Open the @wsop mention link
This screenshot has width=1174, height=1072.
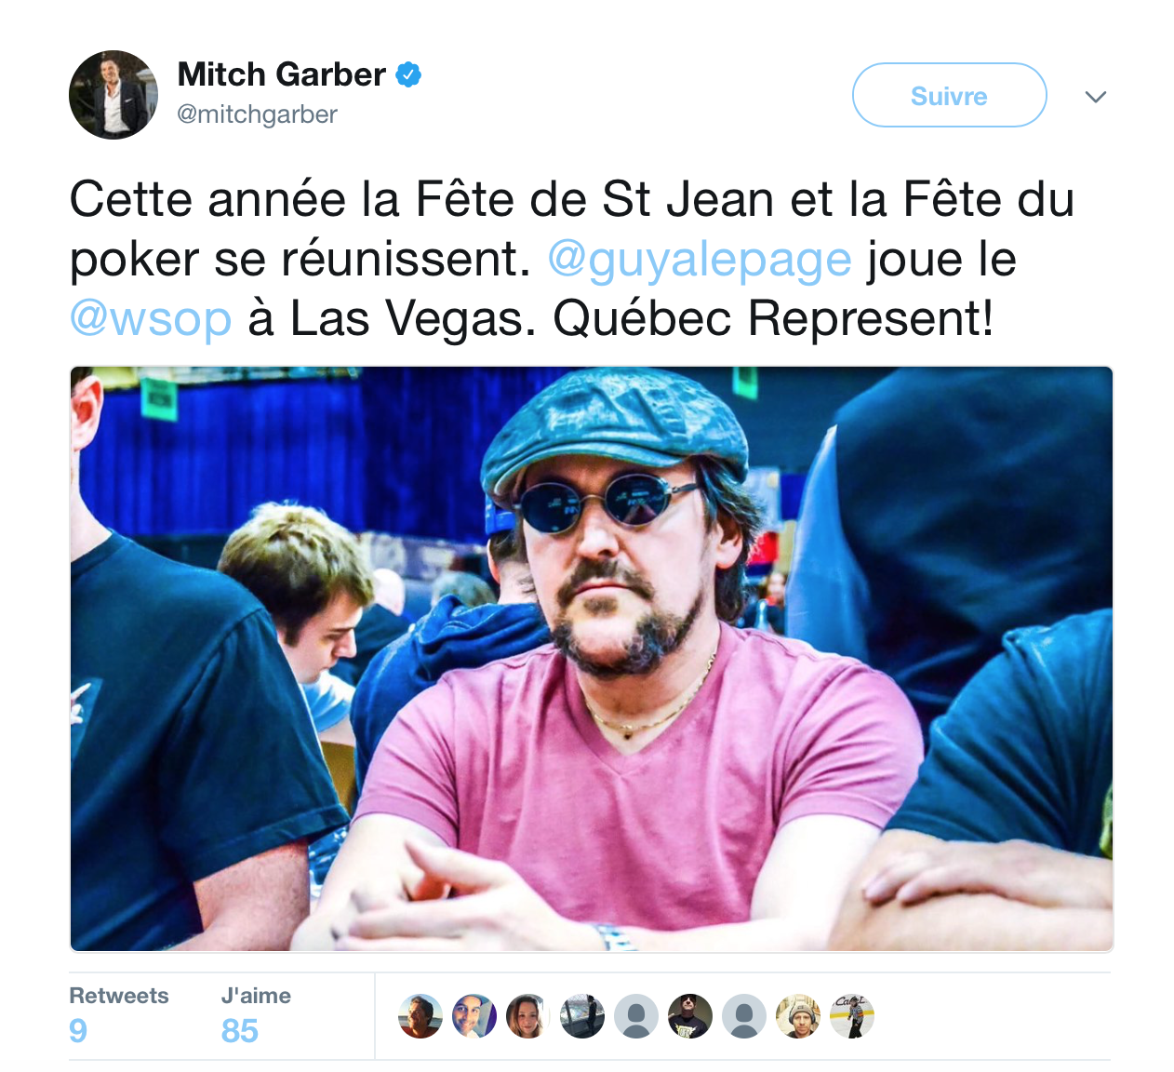[151, 319]
